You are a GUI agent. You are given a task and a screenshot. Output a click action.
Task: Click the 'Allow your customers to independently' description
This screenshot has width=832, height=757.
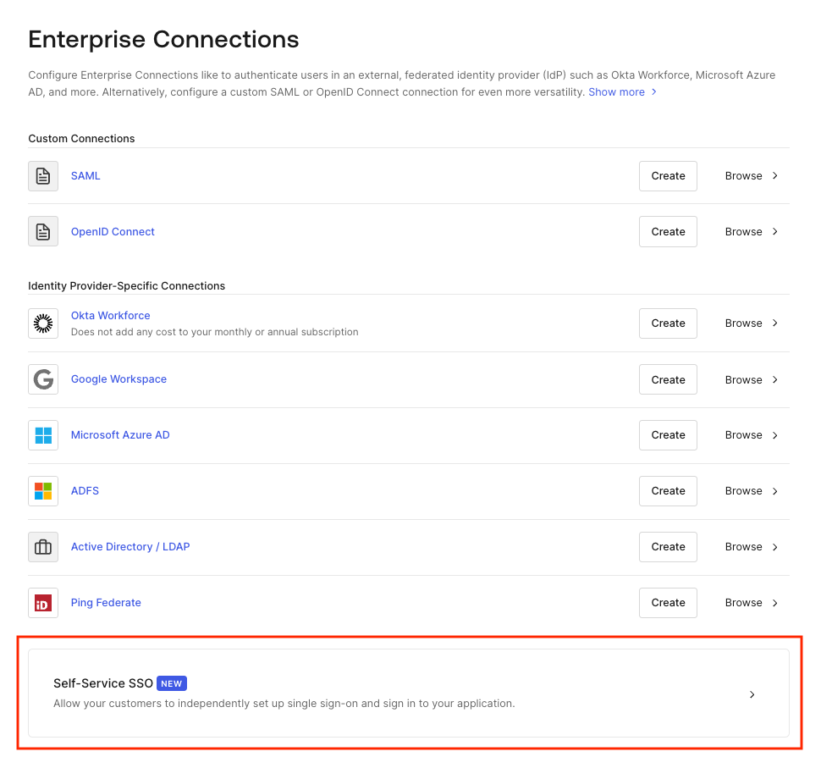284,704
